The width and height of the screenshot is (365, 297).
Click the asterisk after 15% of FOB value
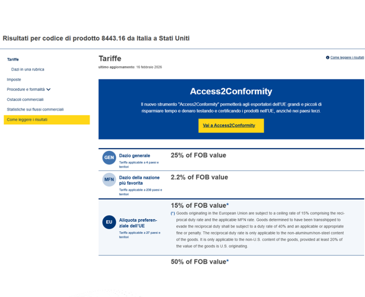(228, 205)
